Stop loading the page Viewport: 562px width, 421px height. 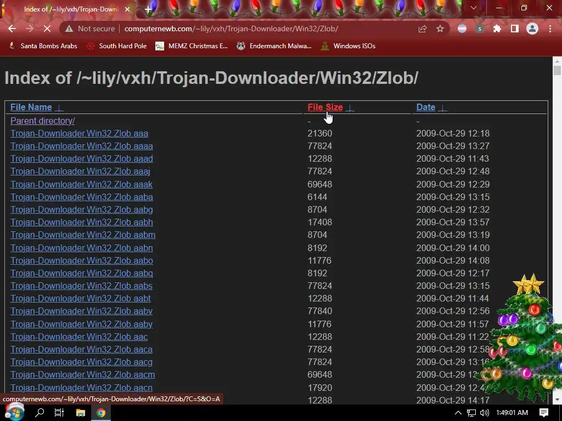[x=47, y=29]
